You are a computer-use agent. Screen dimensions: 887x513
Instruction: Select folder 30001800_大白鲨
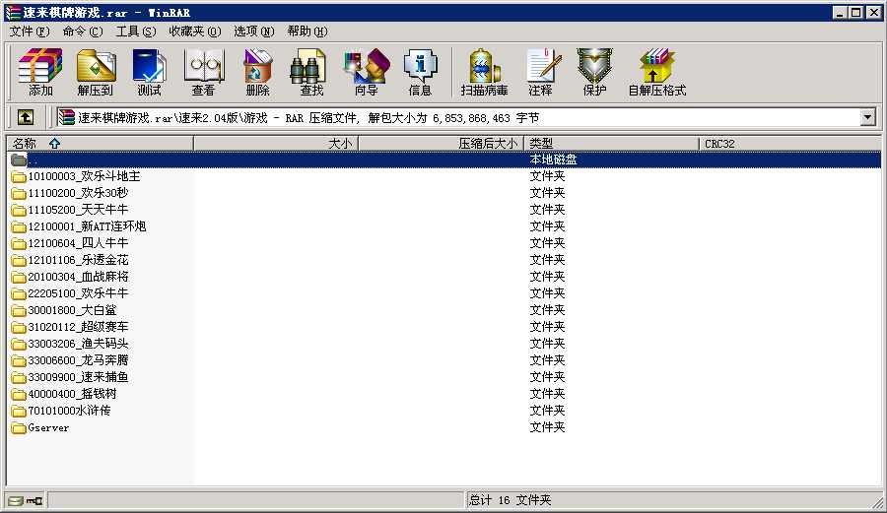(x=72, y=311)
